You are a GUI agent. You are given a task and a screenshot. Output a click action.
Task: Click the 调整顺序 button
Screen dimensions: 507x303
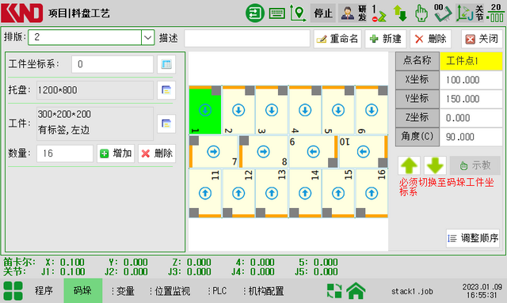[x=473, y=238]
